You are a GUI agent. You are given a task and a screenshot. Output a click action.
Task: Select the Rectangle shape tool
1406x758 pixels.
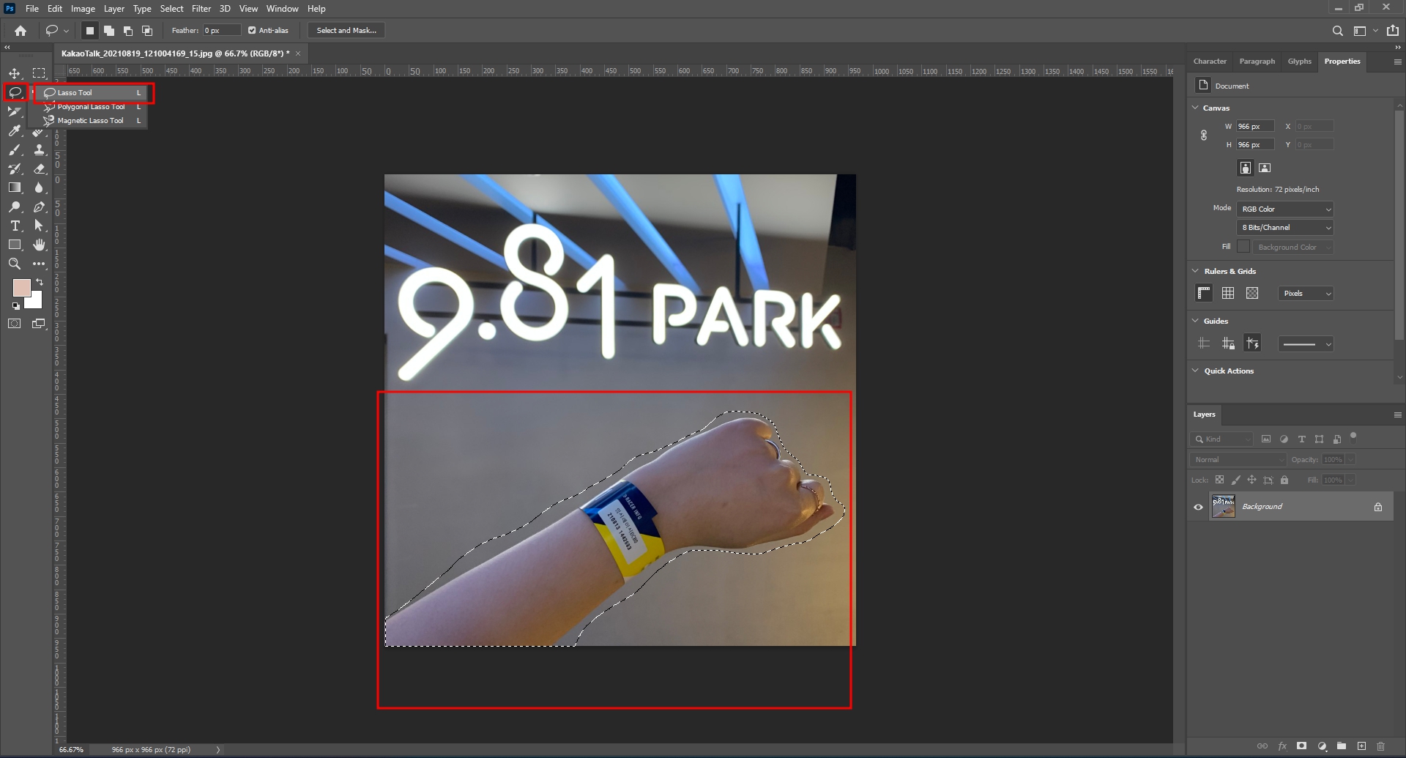click(x=15, y=245)
